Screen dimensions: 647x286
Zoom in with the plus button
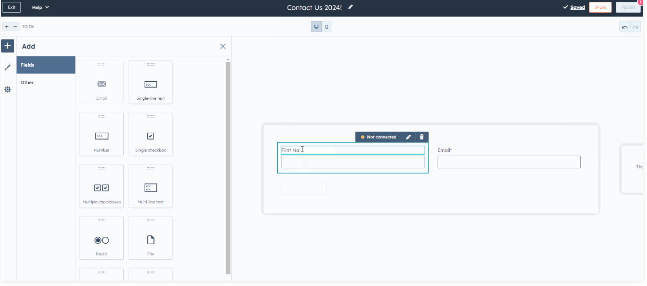(6, 27)
